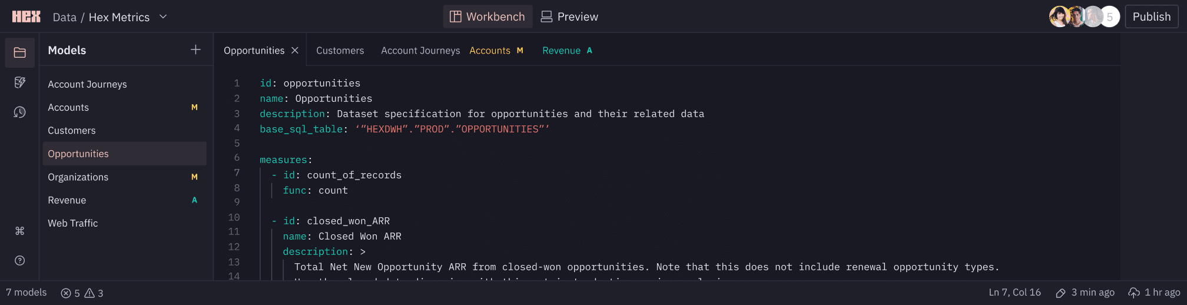The image size is (1187, 305).
Task: Open the Web Traffic model
Action: tap(73, 223)
